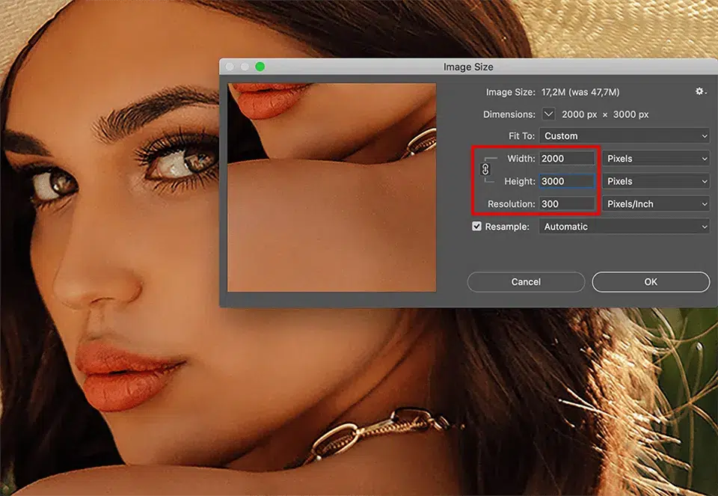This screenshot has width=718, height=496.
Task: Confirm resize with the OK button
Action: [651, 282]
